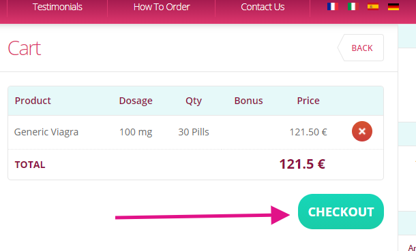This screenshot has width=416, height=251.
Task: Switch language using the French flag
Action: pos(332,7)
